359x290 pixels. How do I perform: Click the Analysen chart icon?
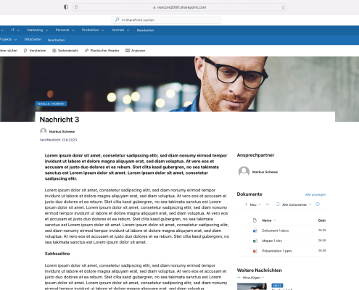(128, 51)
